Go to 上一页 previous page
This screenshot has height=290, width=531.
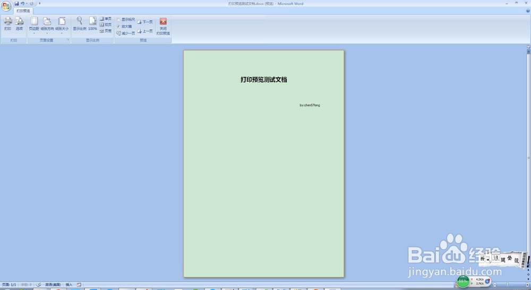point(145,31)
